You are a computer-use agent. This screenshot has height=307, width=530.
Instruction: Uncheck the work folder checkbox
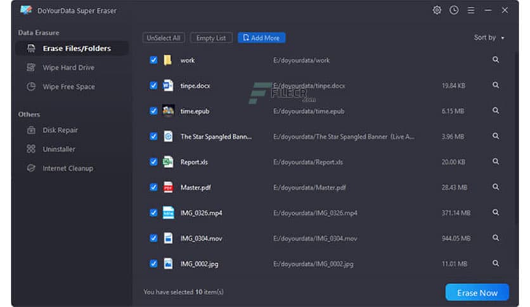coord(153,60)
